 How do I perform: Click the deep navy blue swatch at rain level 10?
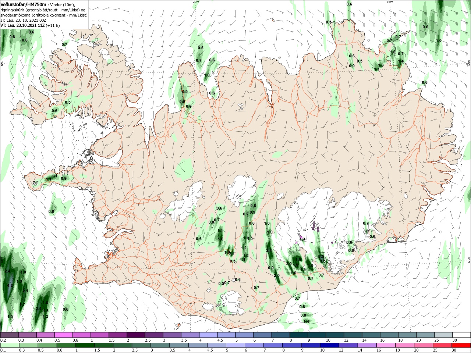[x=329, y=345]
